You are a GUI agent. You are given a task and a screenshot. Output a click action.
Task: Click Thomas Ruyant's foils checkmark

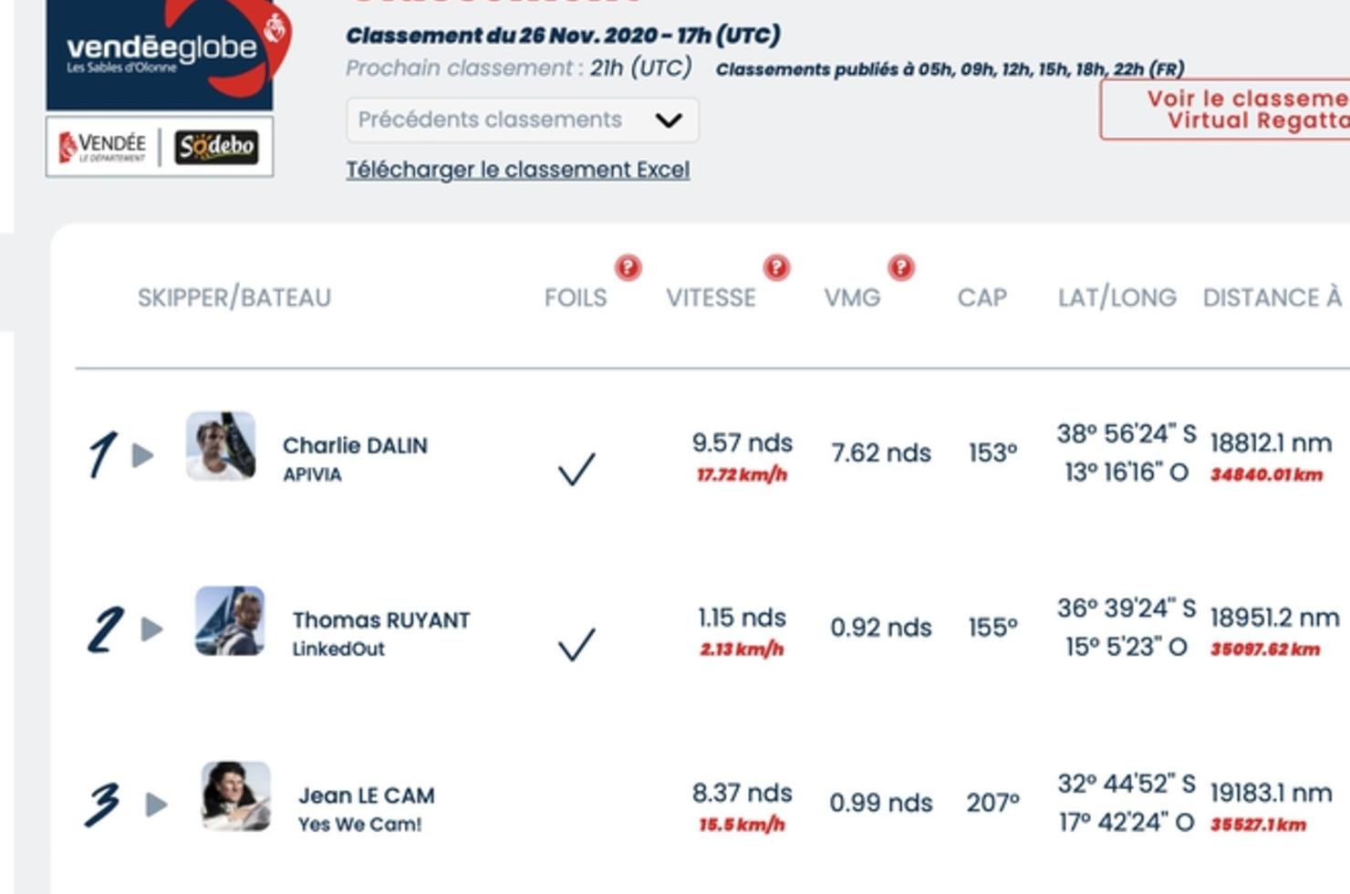[576, 643]
